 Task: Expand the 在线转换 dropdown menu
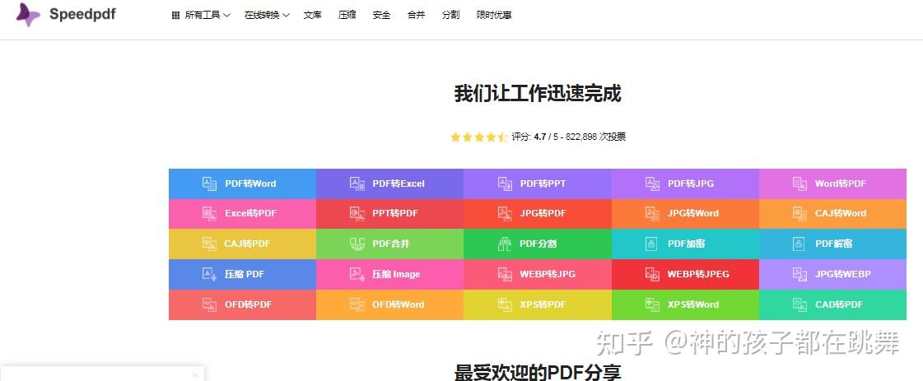[x=267, y=16]
